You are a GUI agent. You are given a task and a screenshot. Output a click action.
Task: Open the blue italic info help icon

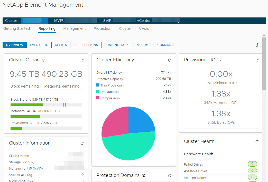coord(257,45)
